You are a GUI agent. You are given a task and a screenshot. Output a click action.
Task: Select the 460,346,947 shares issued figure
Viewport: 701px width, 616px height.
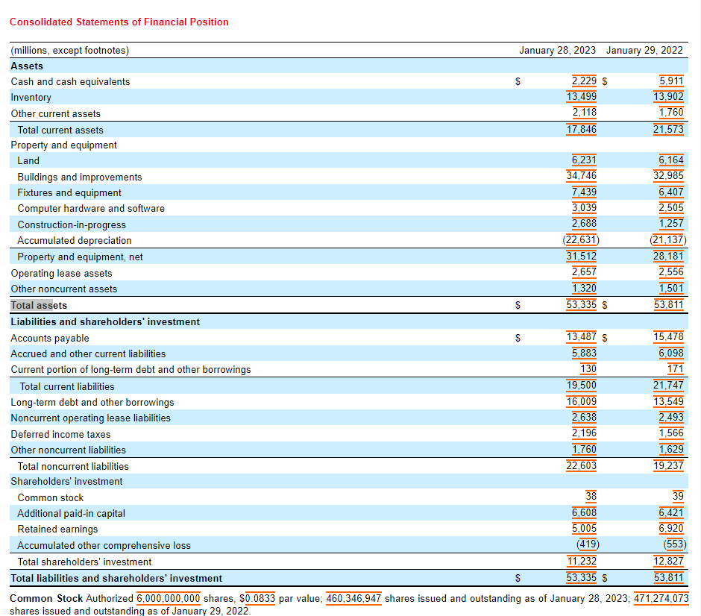[353, 598]
